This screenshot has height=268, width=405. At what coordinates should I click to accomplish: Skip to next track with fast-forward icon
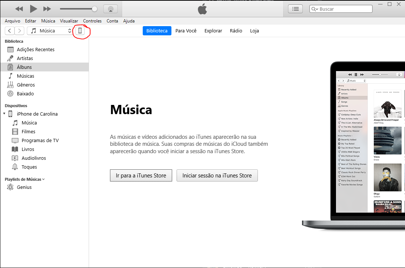point(47,9)
